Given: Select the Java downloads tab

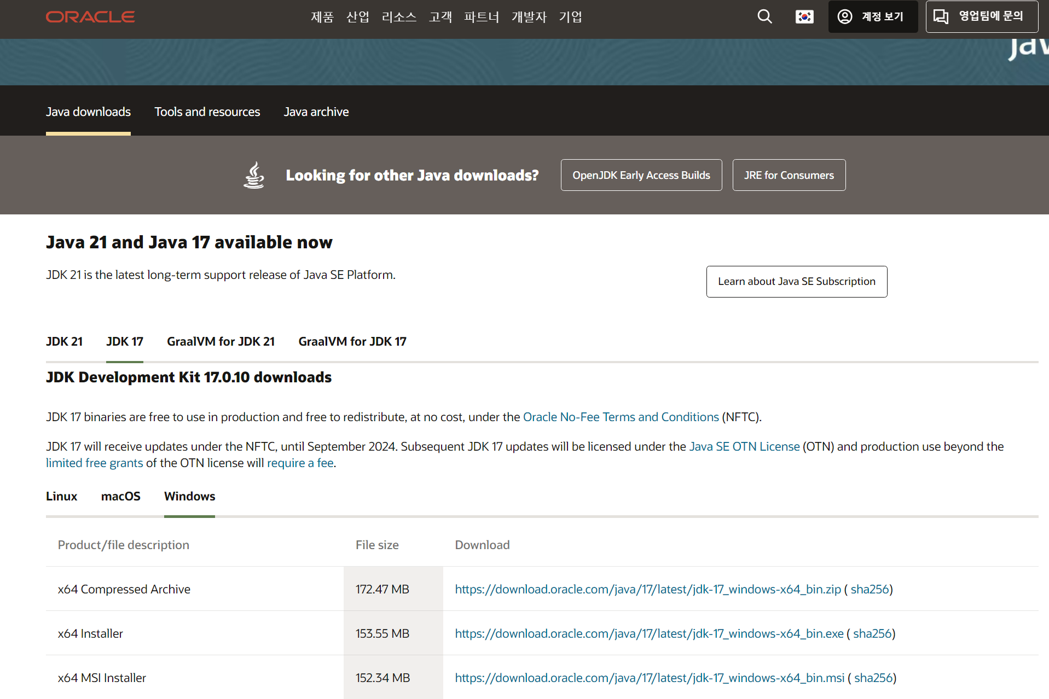Looking at the screenshot, I should coord(88,112).
